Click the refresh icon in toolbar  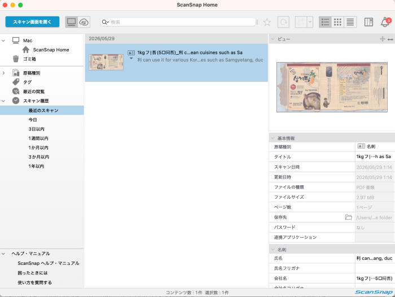coord(283,22)
